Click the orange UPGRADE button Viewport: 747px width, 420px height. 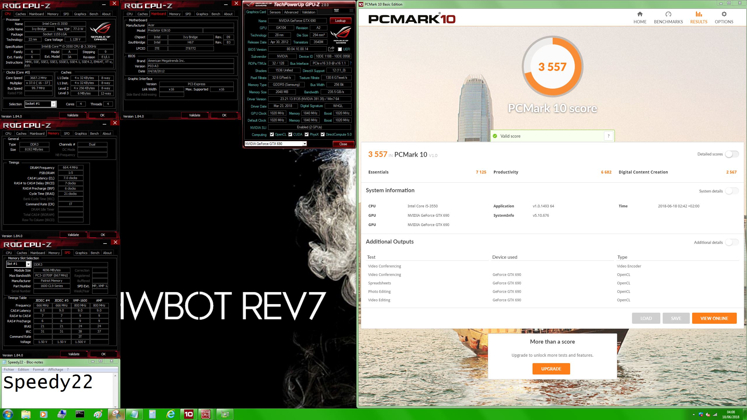551,369
